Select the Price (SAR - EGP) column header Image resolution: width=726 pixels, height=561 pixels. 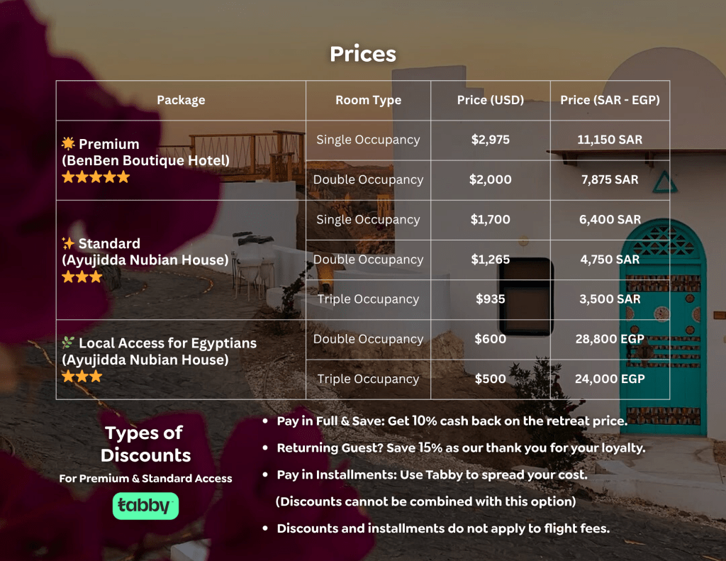610,100
